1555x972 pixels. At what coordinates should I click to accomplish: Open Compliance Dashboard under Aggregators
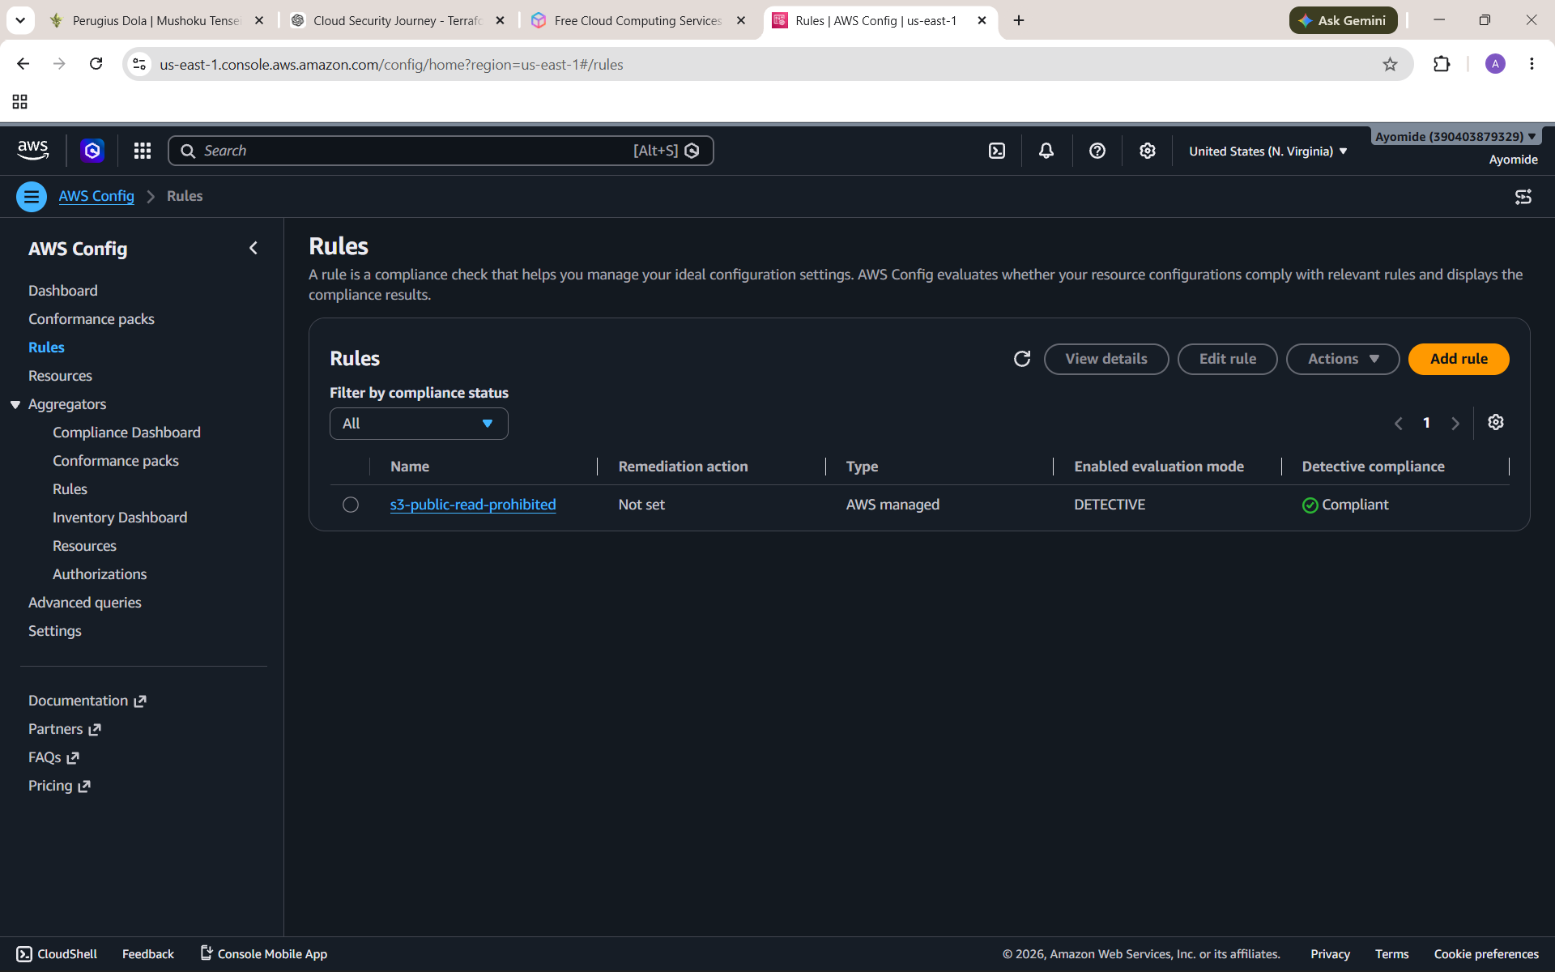pyautogui.click(x=126, y=433)
